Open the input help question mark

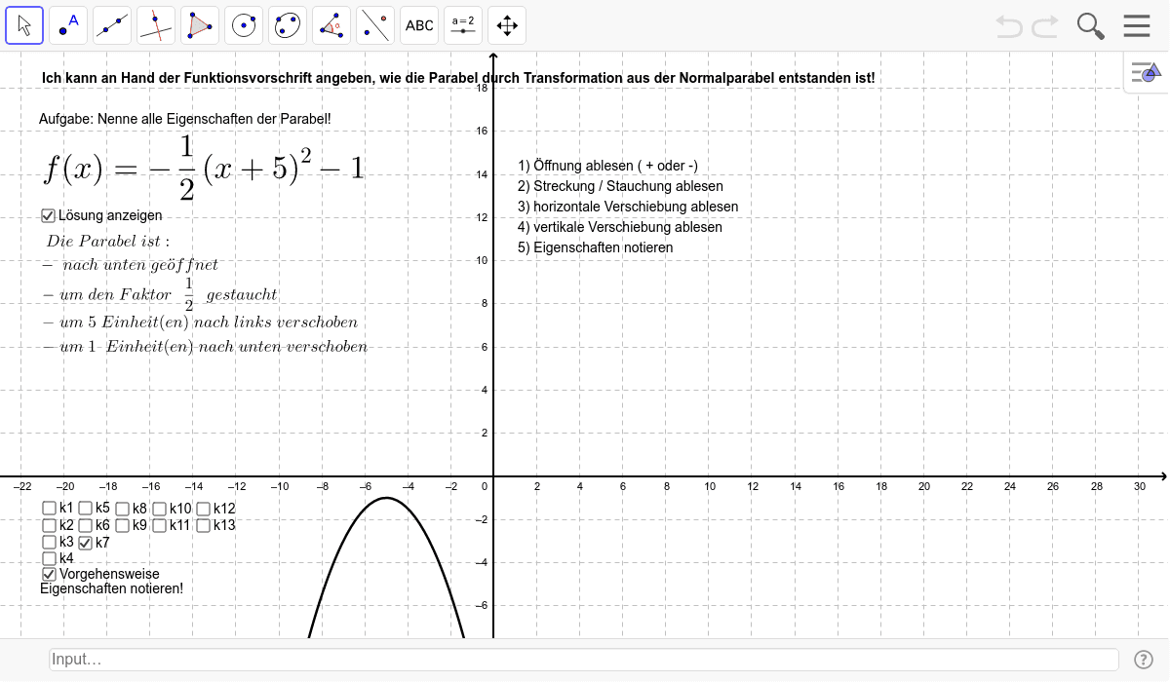coord(1144,660)
